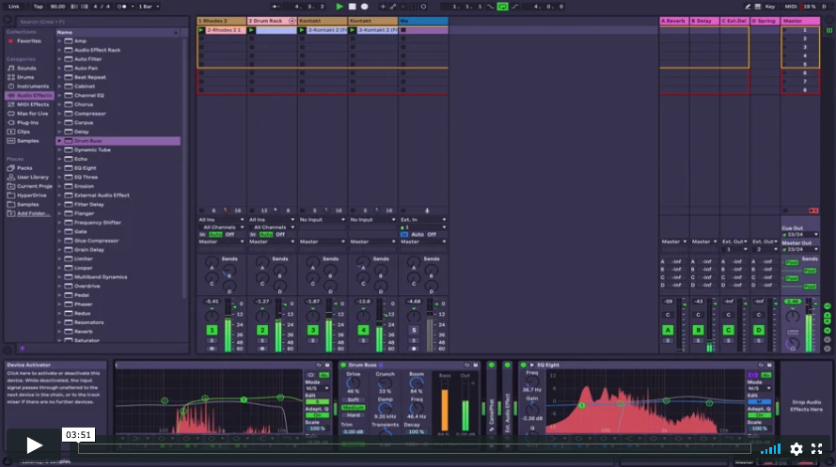The height and width of the screenshot is (467, 836).
Task: Select the Audio Effects category
Action: (30, 95)
